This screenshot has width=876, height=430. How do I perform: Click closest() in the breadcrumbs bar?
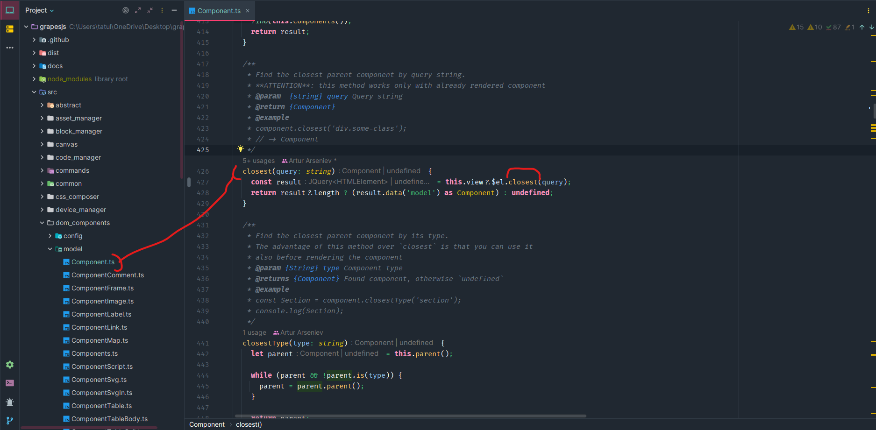click(249, 424)
